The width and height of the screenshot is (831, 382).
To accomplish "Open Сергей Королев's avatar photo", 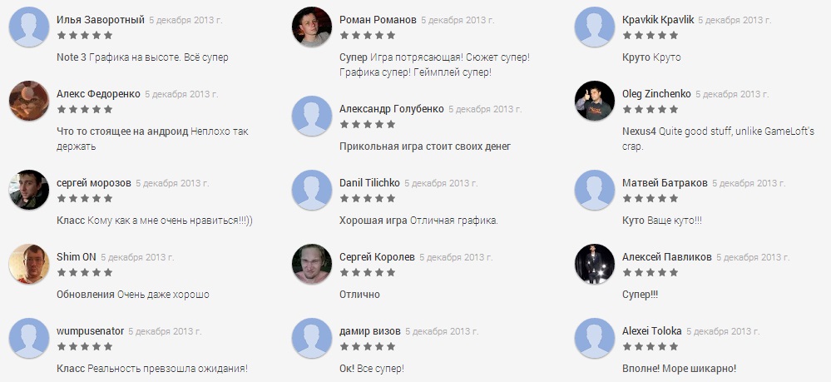I will (x=312, y=264).
